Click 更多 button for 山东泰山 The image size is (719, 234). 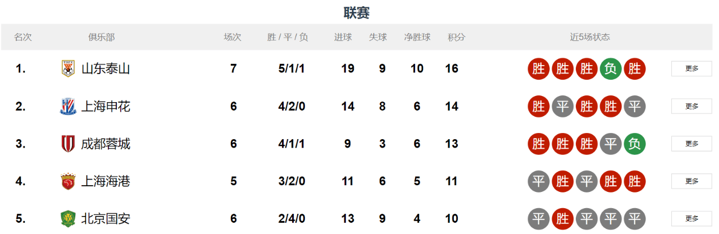click(691, 68)
